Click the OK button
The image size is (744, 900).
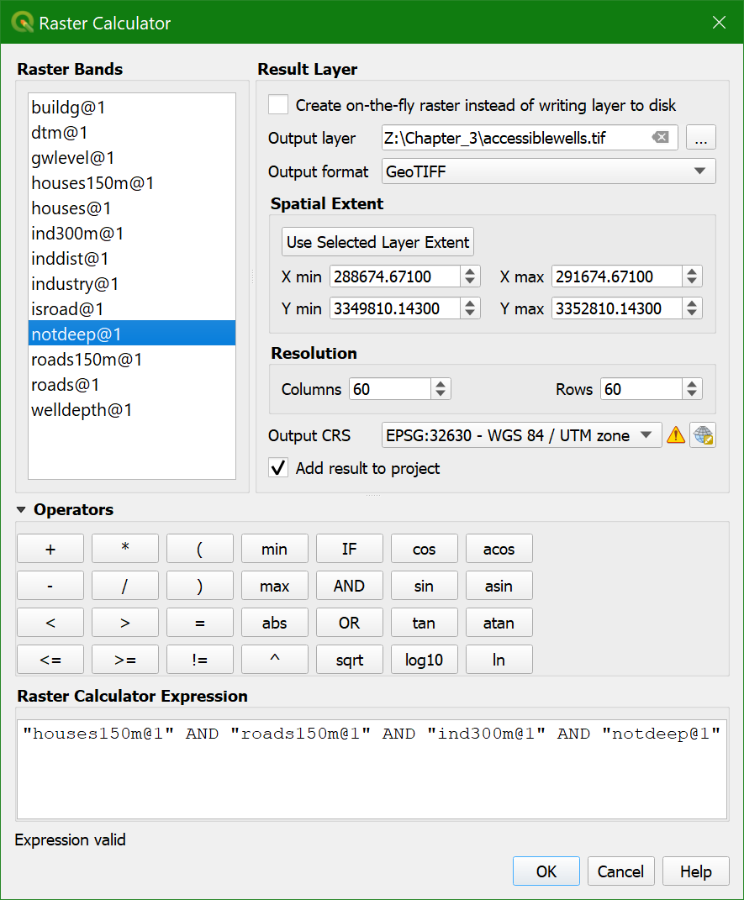pyautogui.click(x=546, y=871)
